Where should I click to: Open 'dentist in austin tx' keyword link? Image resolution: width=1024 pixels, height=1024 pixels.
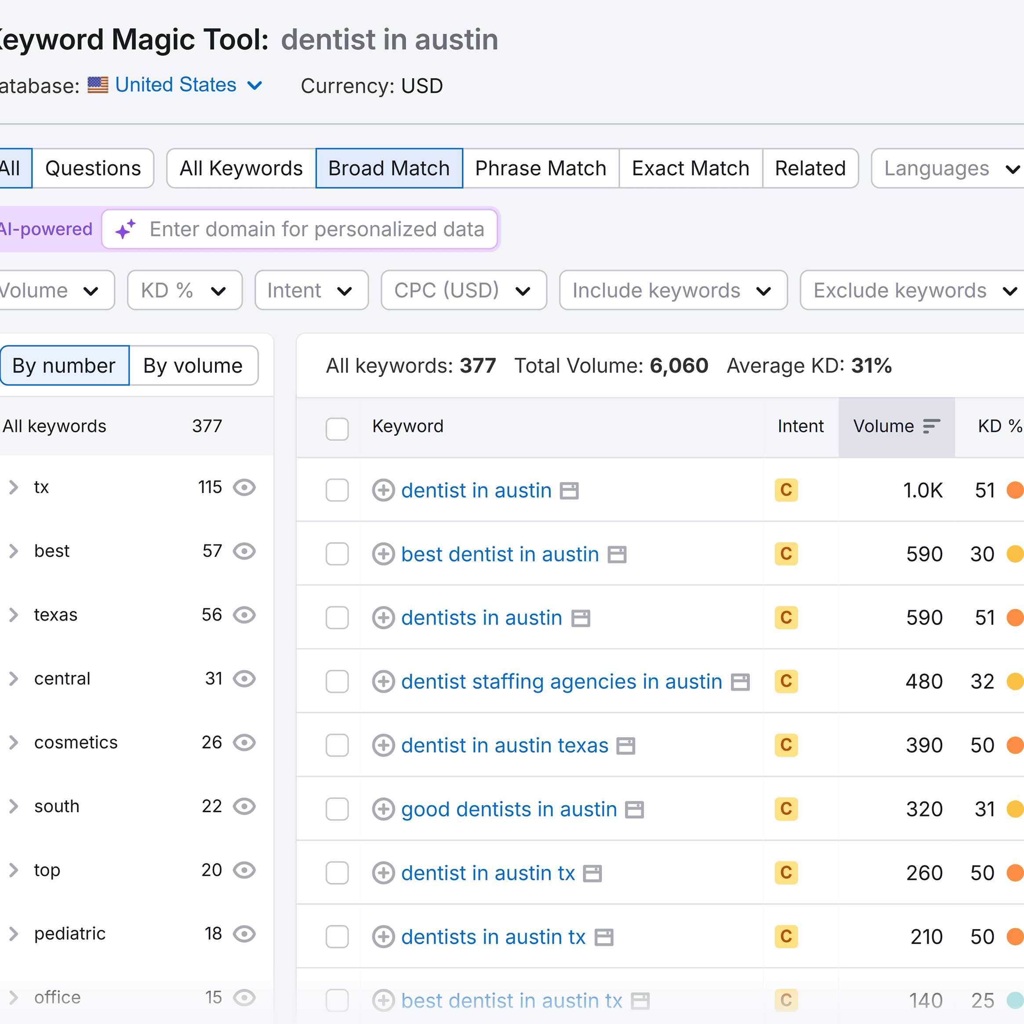click(x=488, y=873)
